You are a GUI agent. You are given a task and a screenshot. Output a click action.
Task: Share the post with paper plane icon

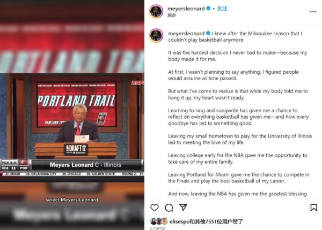pos(183,208)
